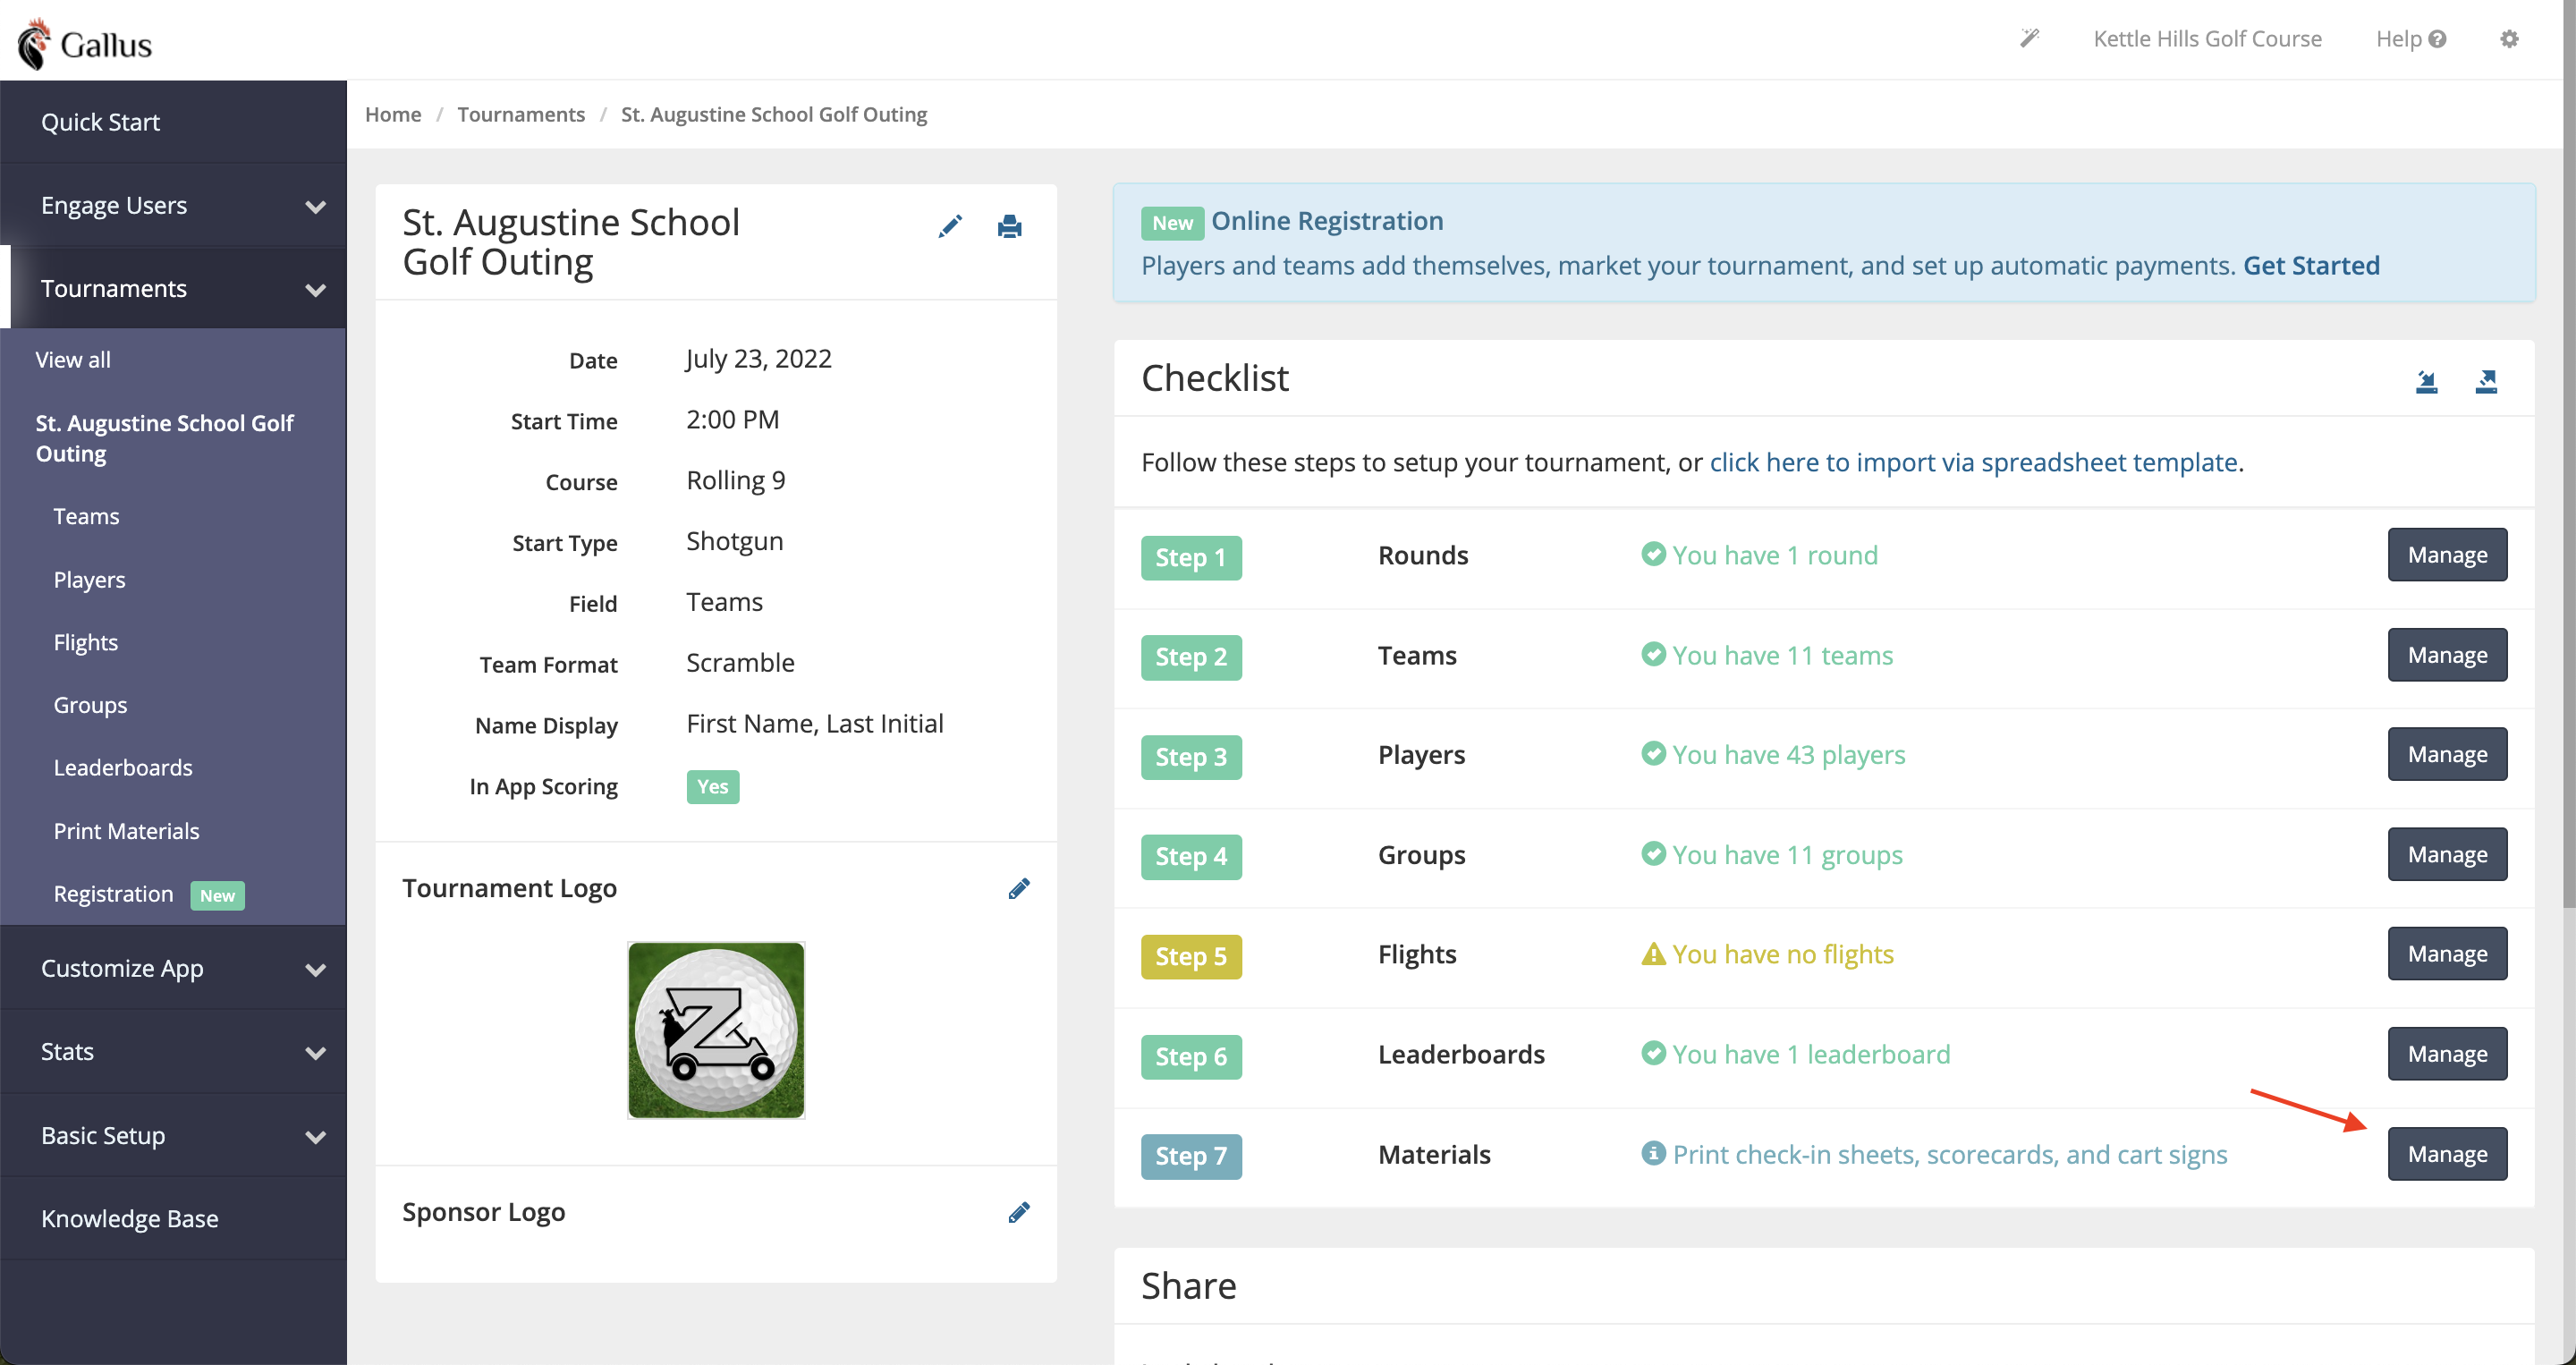Click the yellow Step 5 badge
The width and height of the screenshot is (2576, 1365).
click(1191, 956)
